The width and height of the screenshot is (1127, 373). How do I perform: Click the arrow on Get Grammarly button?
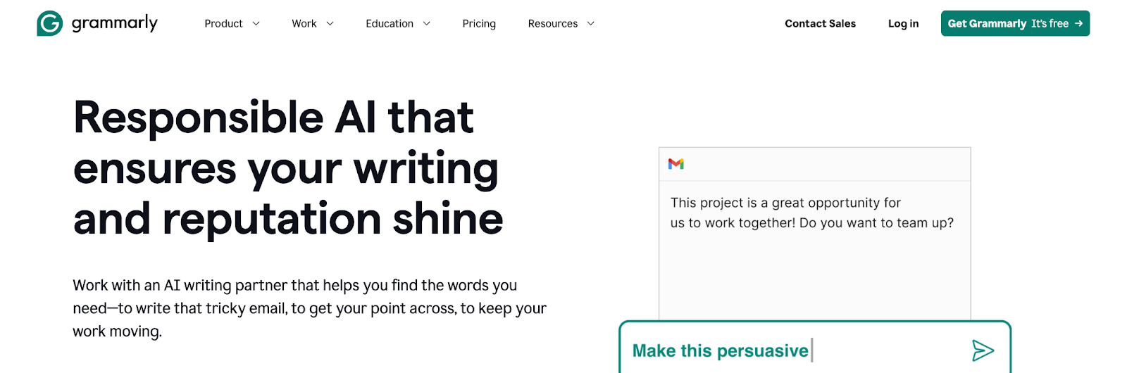click(x=1078, y=23)
